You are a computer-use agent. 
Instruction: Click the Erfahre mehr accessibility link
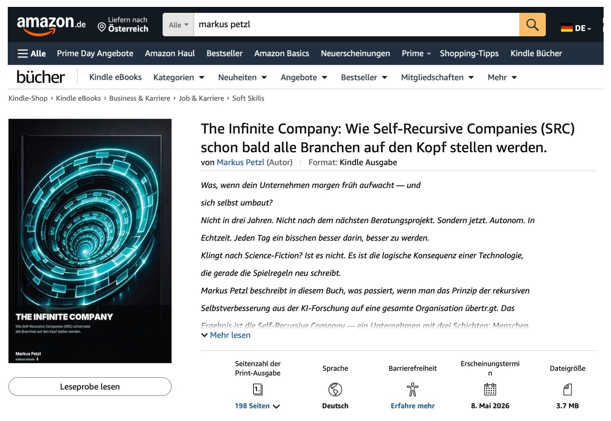(412, 406)
